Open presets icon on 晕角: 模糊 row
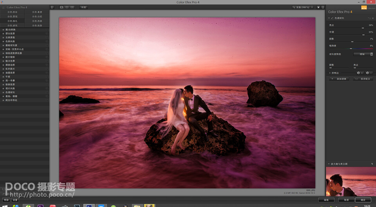Image resolution: width=376 pixels, height=207 pixels. click(x=47, y=96)
